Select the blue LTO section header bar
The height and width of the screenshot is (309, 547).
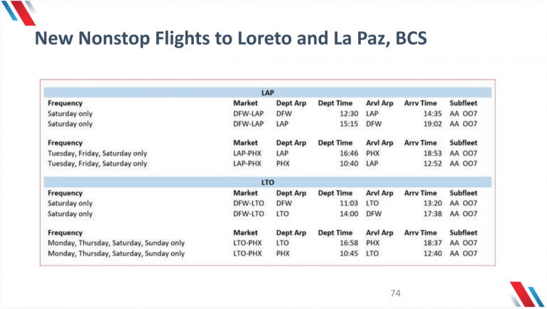(267, 183)
